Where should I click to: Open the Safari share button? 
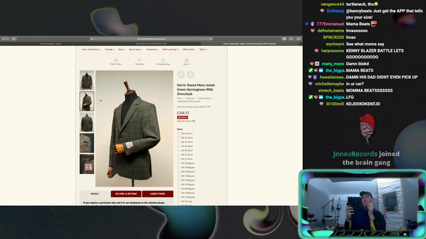tap(292, 39)
